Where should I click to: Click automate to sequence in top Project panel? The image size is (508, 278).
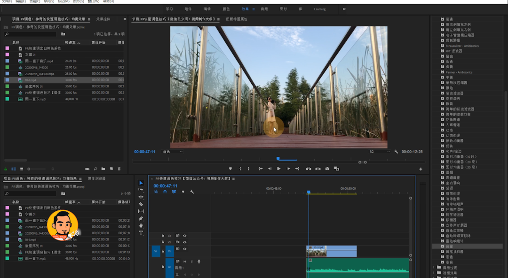[87, 169]
